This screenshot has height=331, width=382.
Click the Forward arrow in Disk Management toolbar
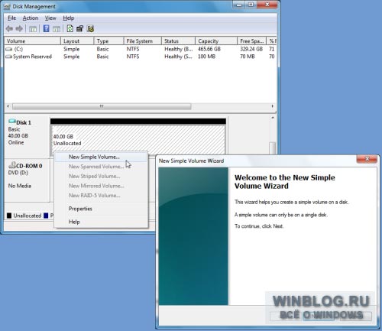click(x=19, y=29)
